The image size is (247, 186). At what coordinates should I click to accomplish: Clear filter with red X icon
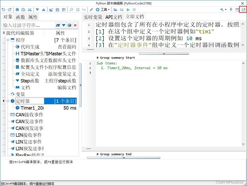pyautogui.click(x=75, y=25)
